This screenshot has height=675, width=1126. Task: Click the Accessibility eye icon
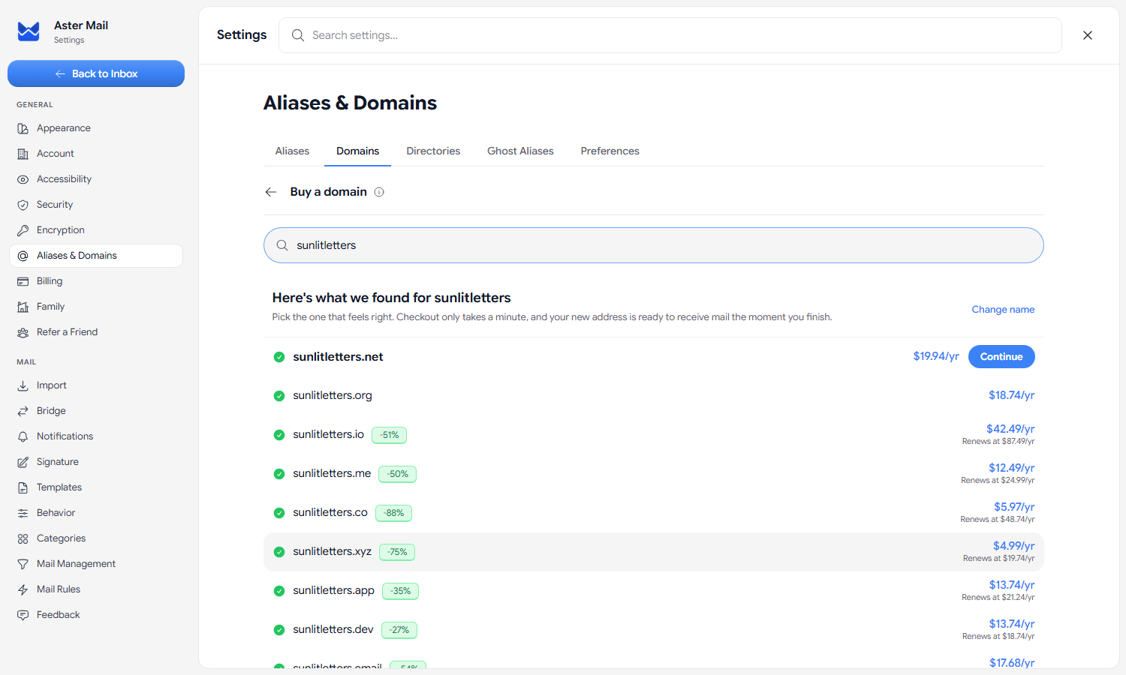pos(23,179)
